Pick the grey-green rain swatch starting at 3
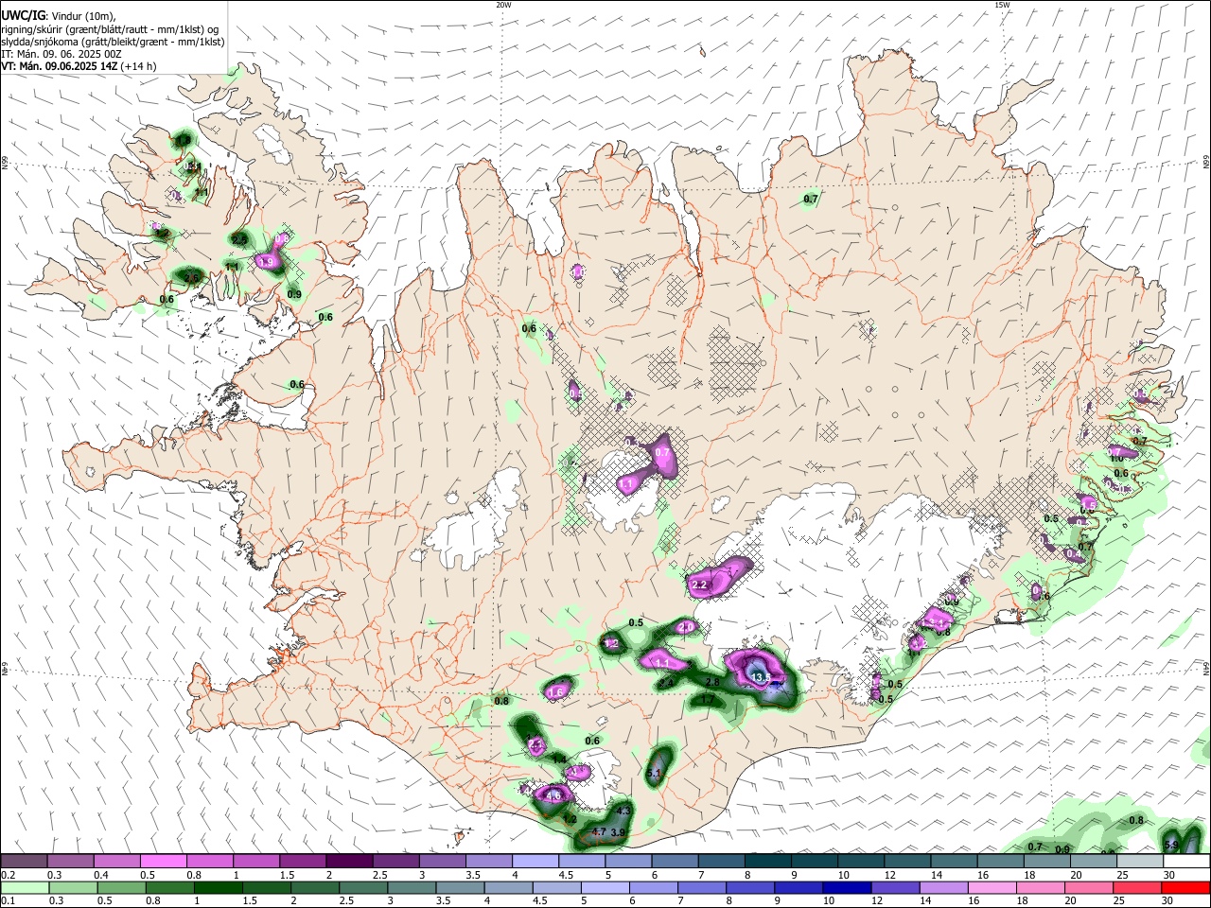Image resolution: width=1211 pixels, height=908 pixels. pyautogui.click(x=410, y=887)
